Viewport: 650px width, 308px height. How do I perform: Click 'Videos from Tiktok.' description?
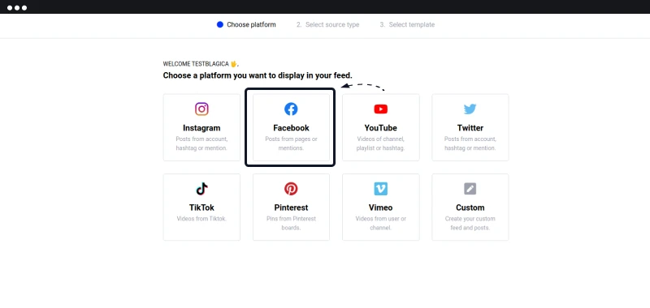coord(201,219)
